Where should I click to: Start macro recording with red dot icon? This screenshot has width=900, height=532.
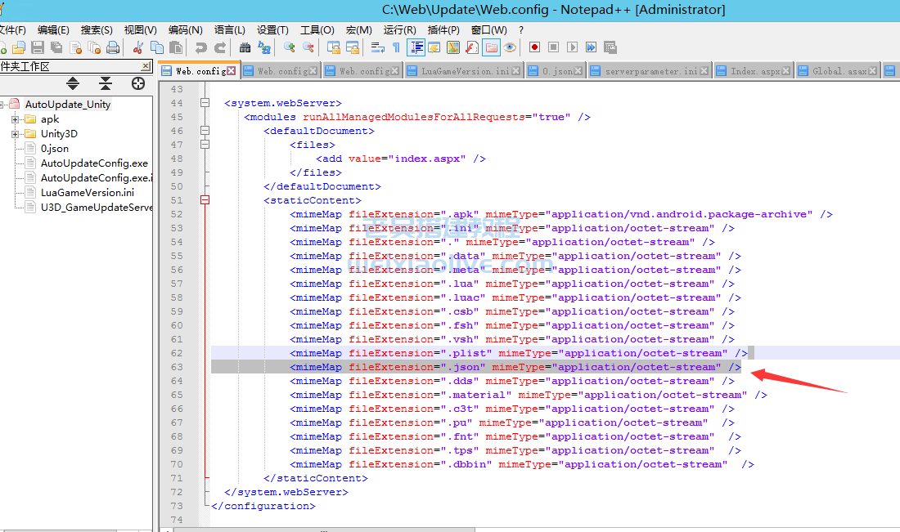tap(534, 47)
